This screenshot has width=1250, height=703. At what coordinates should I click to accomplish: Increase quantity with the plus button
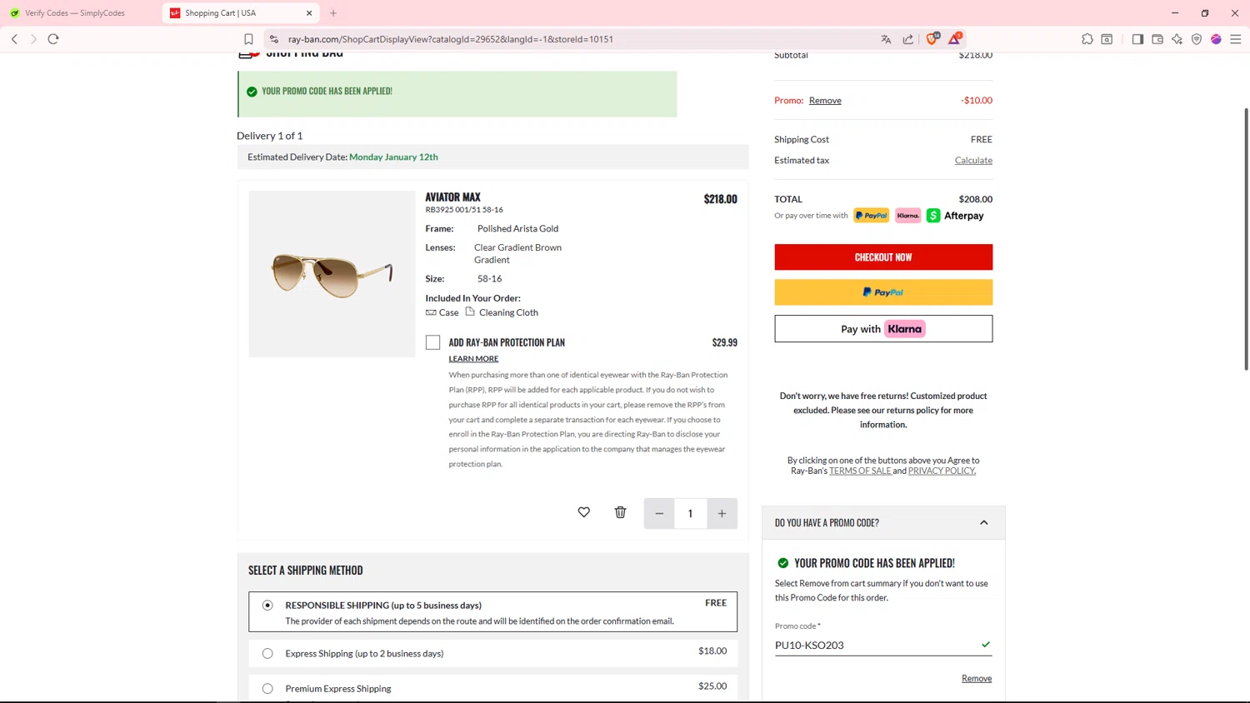[x=722, y=513]
